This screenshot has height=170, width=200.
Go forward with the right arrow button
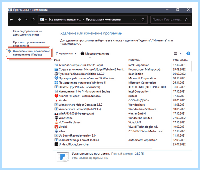[x=19, y=20]
